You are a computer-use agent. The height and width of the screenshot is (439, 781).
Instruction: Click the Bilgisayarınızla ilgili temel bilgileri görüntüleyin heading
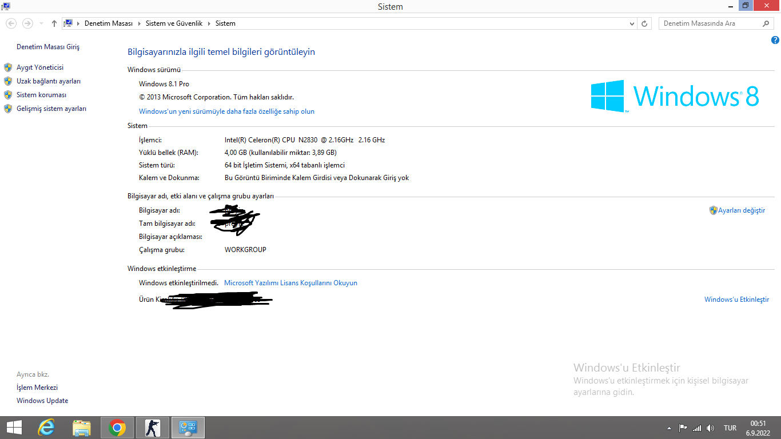(x=221, y=52)
